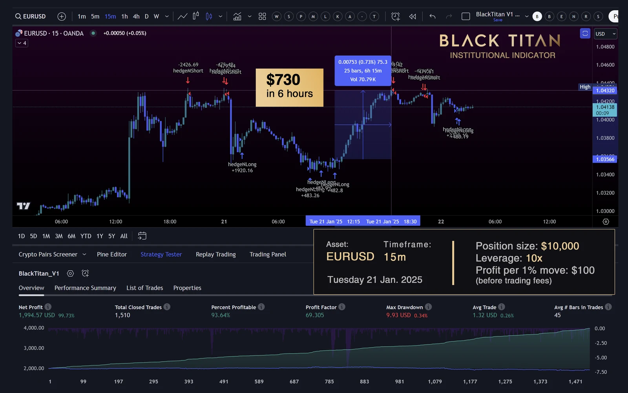
Task: Click the circled W quick button
Action: coord(277,16)
